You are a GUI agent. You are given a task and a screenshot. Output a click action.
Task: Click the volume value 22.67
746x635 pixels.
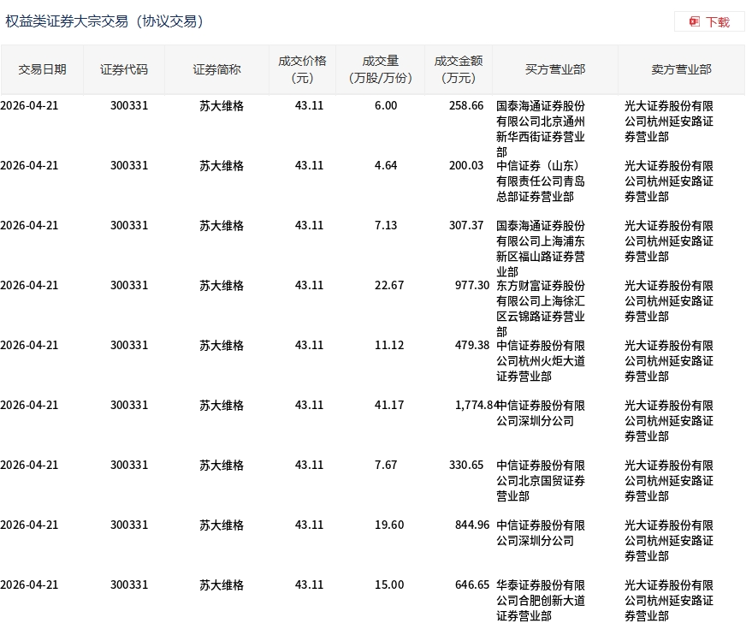coord(389,286)
